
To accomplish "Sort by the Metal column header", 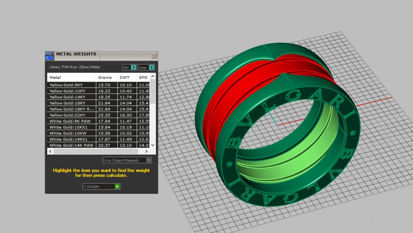I will point(71,77).
